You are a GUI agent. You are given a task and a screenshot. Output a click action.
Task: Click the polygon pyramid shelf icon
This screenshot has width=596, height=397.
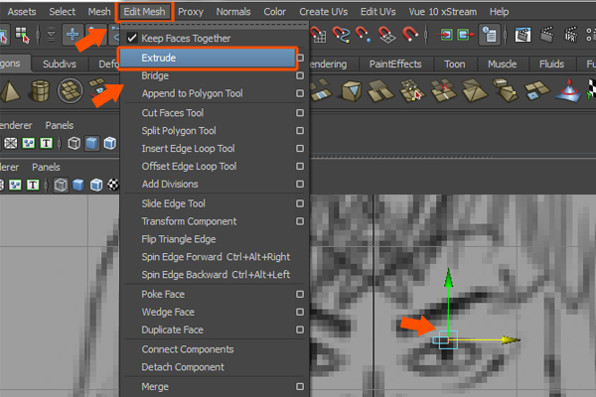10,91
